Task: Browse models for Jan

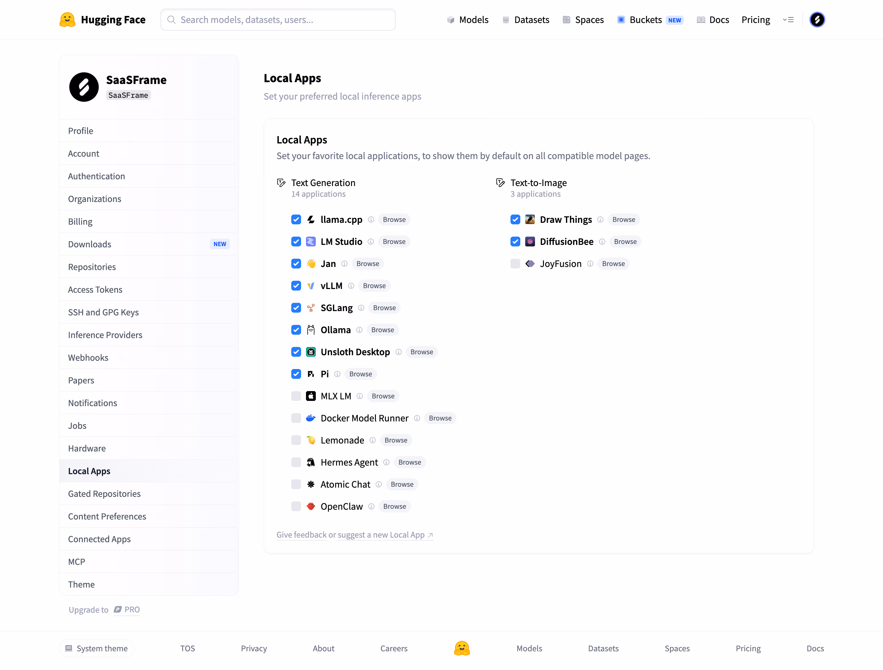Action: (368, 264)
